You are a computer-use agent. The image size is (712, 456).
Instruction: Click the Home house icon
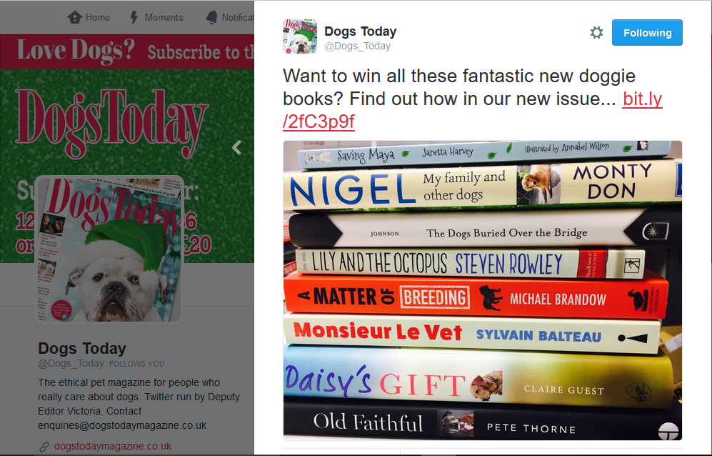point(74,17)
